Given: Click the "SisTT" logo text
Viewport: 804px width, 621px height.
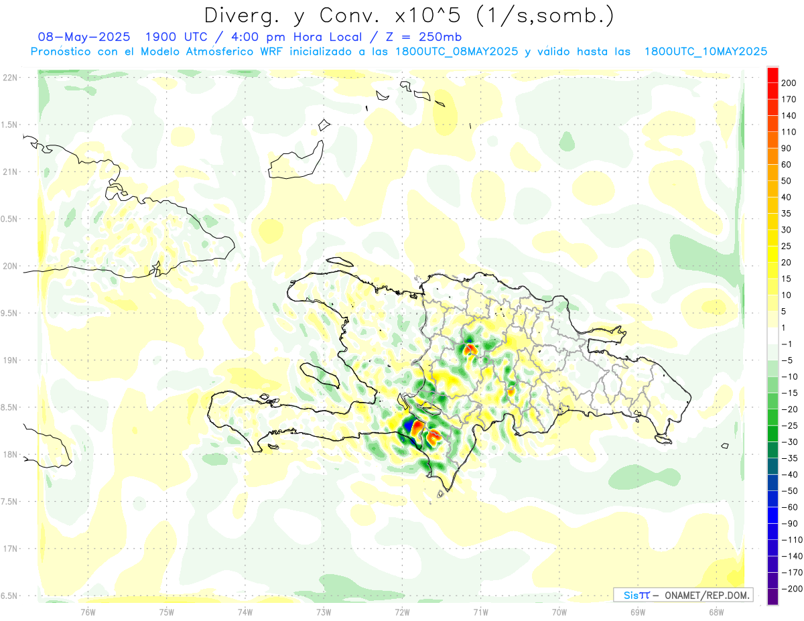Looking at the screenshot, I should [x=636, y=595].
